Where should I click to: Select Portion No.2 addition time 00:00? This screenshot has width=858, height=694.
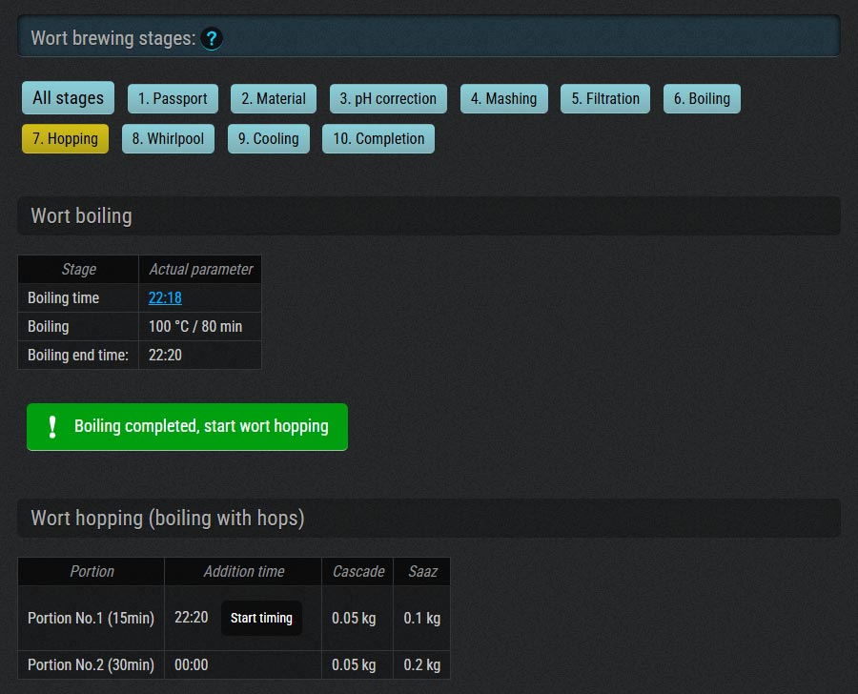[192, 664]
